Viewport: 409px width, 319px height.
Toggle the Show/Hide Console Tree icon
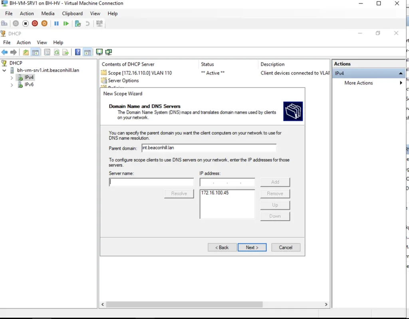pyautogui.click(x=35, y=52)
